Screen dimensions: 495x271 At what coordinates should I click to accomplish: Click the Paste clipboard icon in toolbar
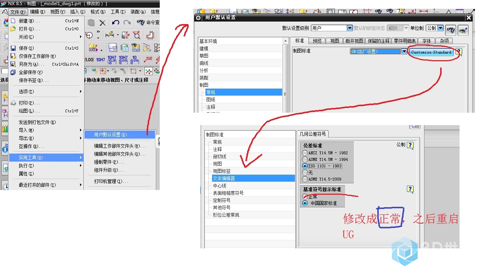(91, 23)
